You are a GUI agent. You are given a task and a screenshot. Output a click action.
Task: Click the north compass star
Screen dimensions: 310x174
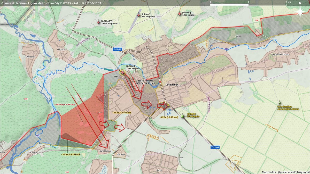pos(300,11)
